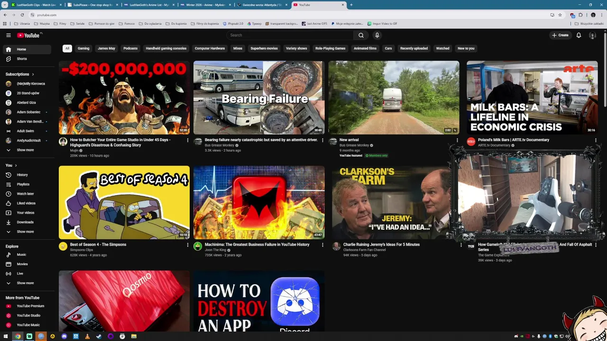Open Shorts in the sidebar
607x341 pixels.
(27, 59)
